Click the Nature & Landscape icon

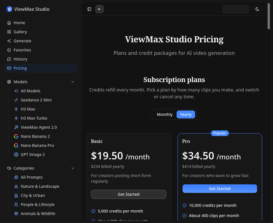(16, 186)
